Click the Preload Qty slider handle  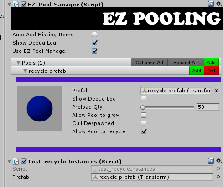click(x=143, y=107)
